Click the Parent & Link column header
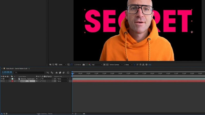This screenshot has width=205, height=115. tap(58, 76)
